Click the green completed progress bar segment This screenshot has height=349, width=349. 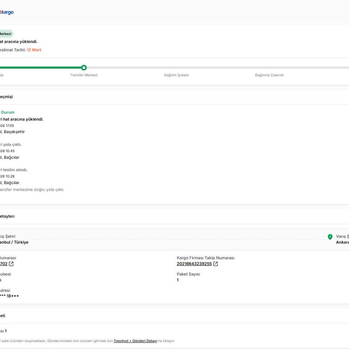click(x=40, y=68)
